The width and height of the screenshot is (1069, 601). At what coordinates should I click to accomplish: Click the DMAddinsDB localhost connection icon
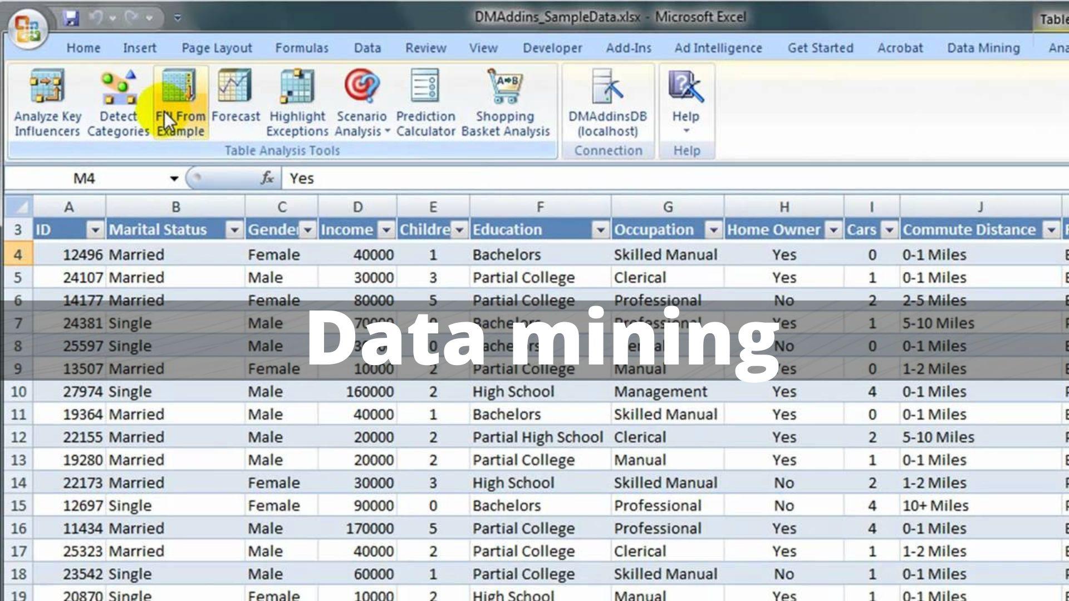(x=607, y=100)
